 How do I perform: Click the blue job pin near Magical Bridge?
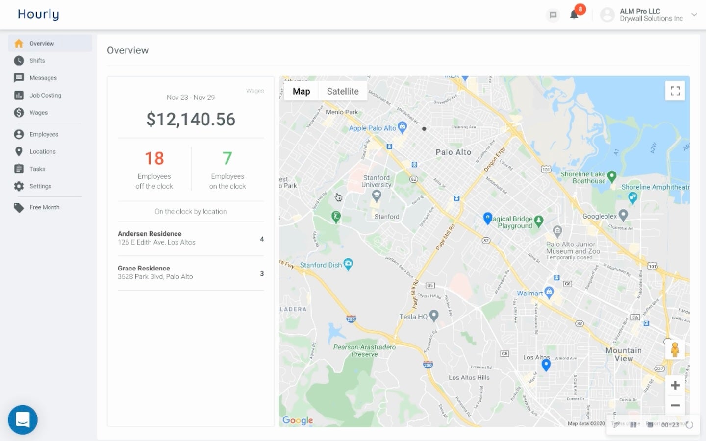[487, 218]
